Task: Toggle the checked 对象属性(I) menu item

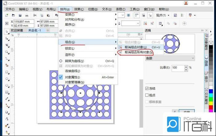Action: (88, 77)
